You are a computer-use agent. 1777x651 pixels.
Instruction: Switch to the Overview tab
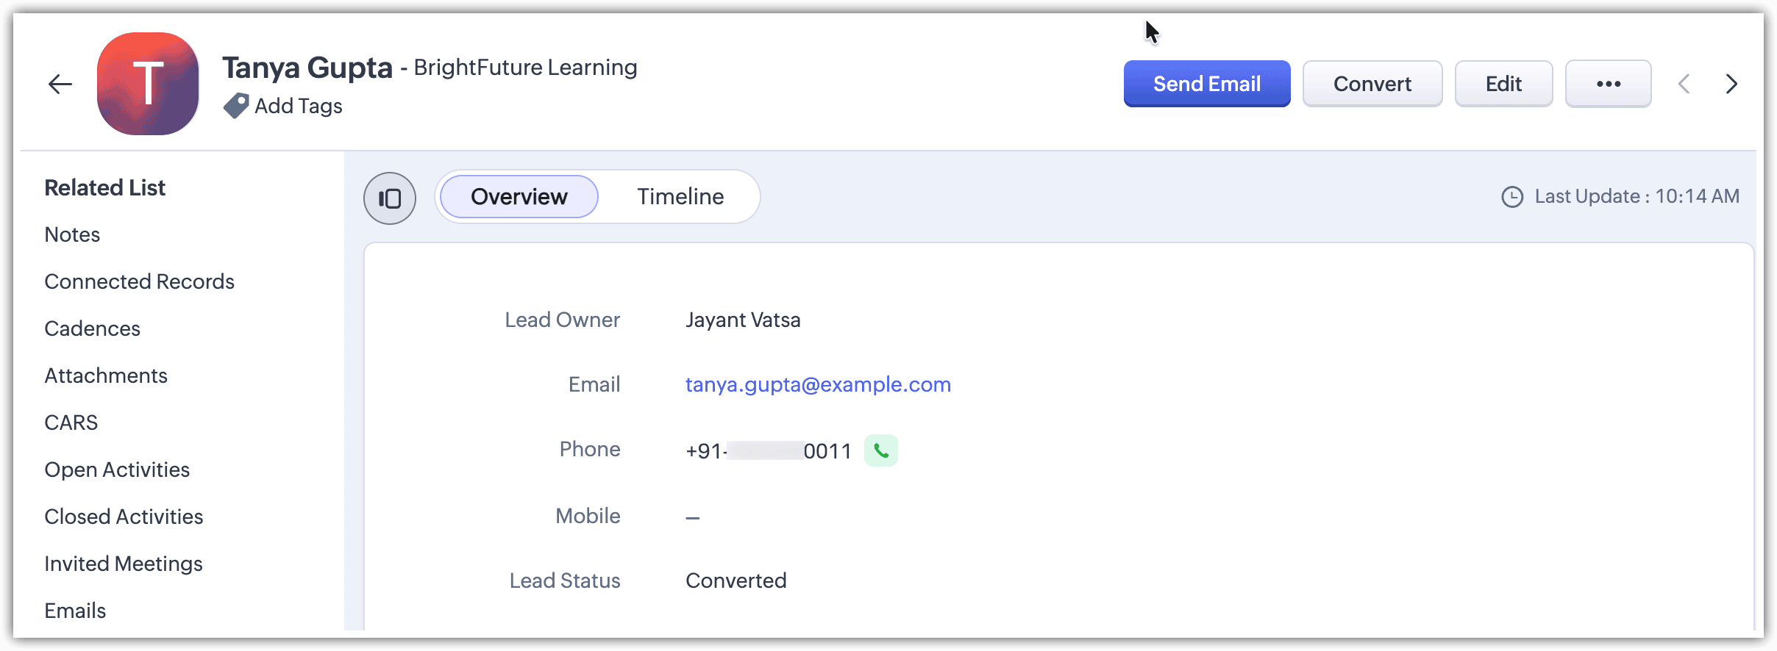click(519, 197)
